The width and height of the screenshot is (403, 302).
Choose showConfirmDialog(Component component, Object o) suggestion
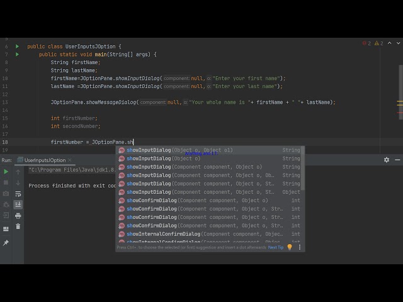click(x=209, y=201)
